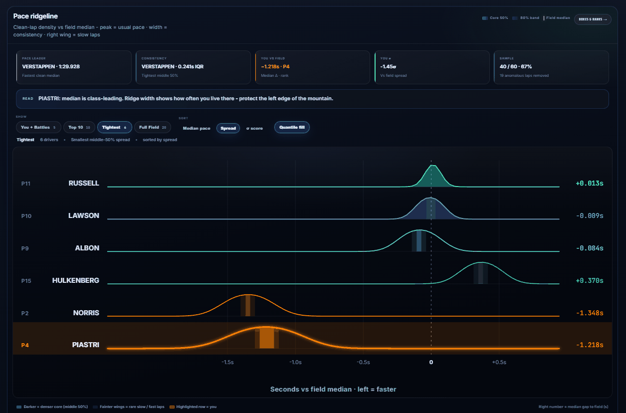
Task: Click Lawson's -0.009s median gap
Action: [590, 215]
